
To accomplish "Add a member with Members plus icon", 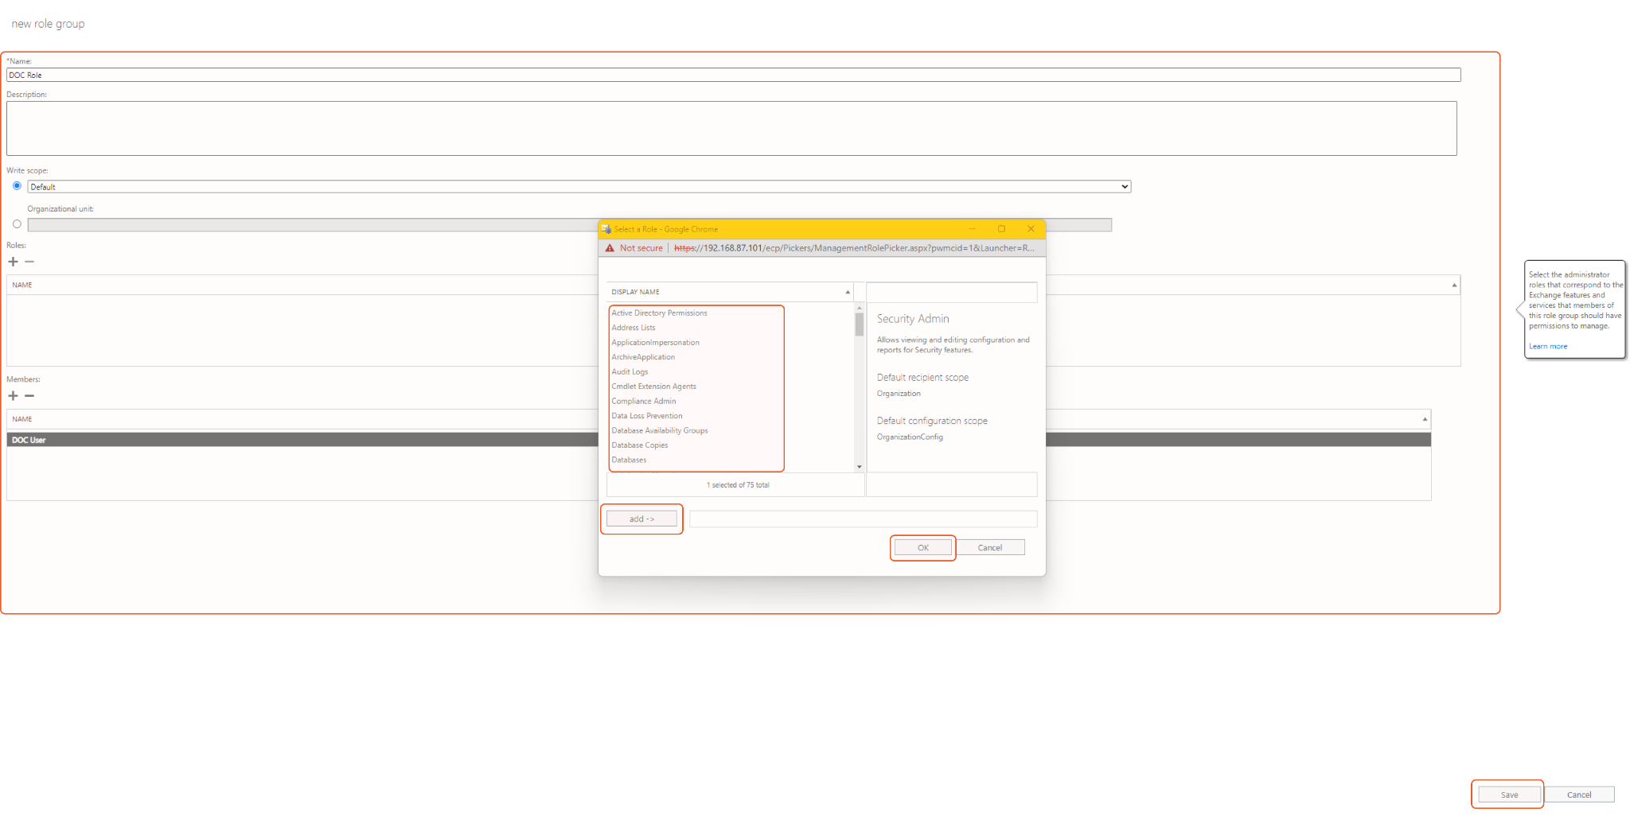I will click(13, 396).
